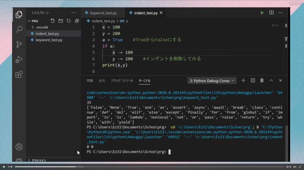This screenshot has width=304, height=170.
Task: Open the Accounts menu icon
Action: 19,147
